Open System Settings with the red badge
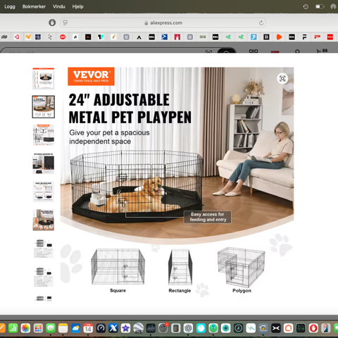The image size is (338, 338). 163,328
